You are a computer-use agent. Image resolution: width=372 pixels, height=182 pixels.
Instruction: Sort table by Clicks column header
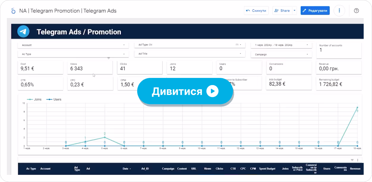point(219,169)
